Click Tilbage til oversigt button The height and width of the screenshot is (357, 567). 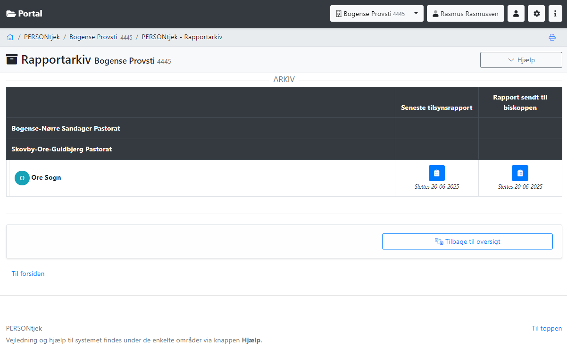tap(467, 241)
